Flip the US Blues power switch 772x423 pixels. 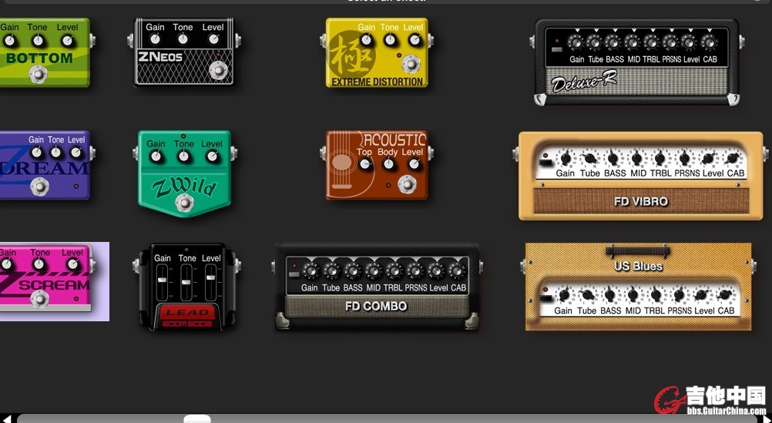546,298
